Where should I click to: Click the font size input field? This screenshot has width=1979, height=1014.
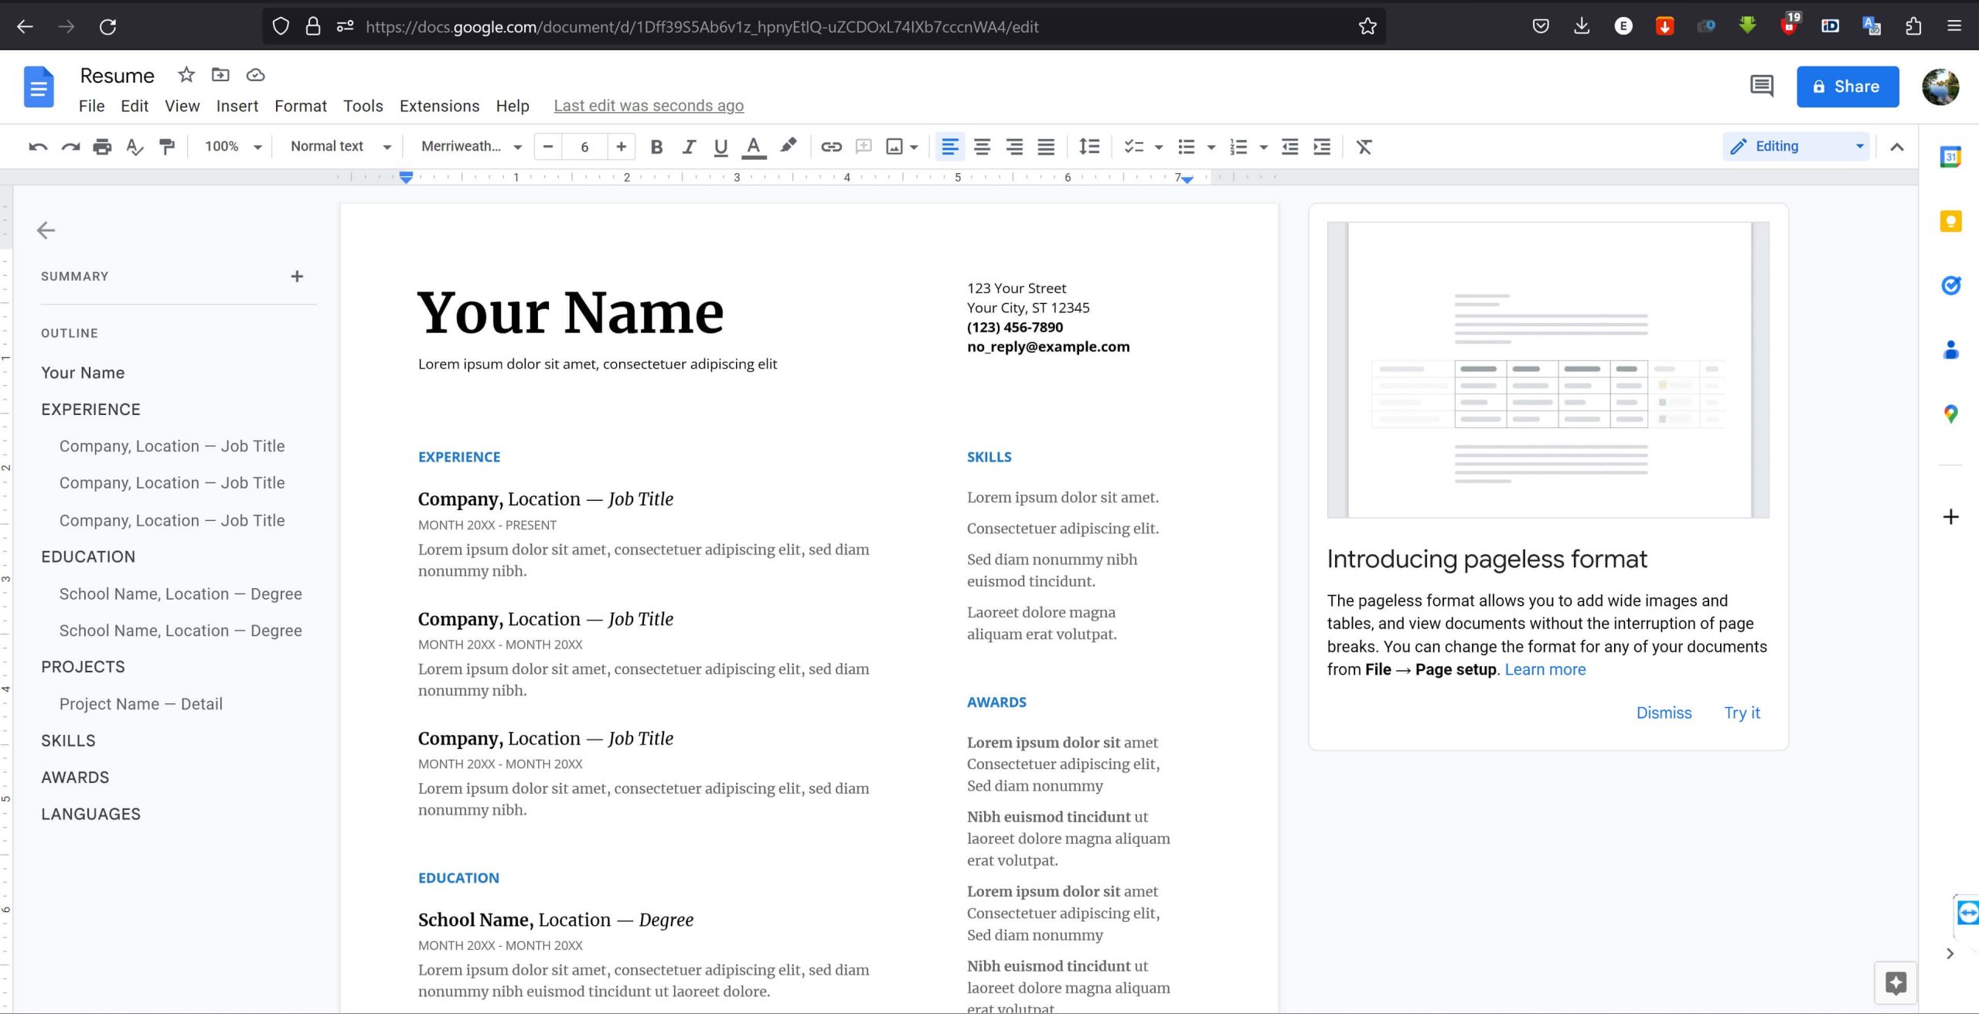click(x=584, y=147)
